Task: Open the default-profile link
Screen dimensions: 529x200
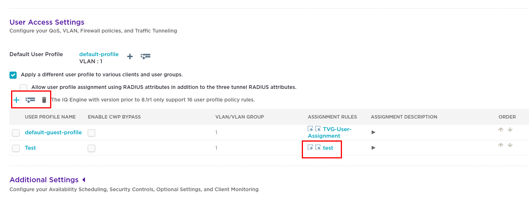Action: pos(99,54)
